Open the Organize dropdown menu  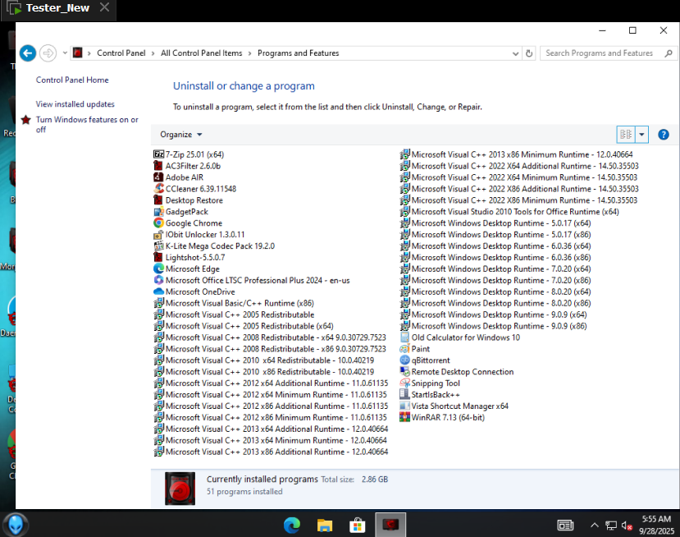(180, 135)
